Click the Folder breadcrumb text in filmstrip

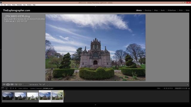click(x=23, y=89)
